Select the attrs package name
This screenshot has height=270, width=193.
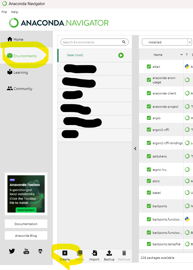156,181
